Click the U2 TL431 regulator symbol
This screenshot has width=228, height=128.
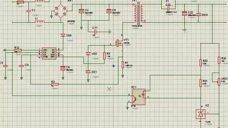click(201, 114)
